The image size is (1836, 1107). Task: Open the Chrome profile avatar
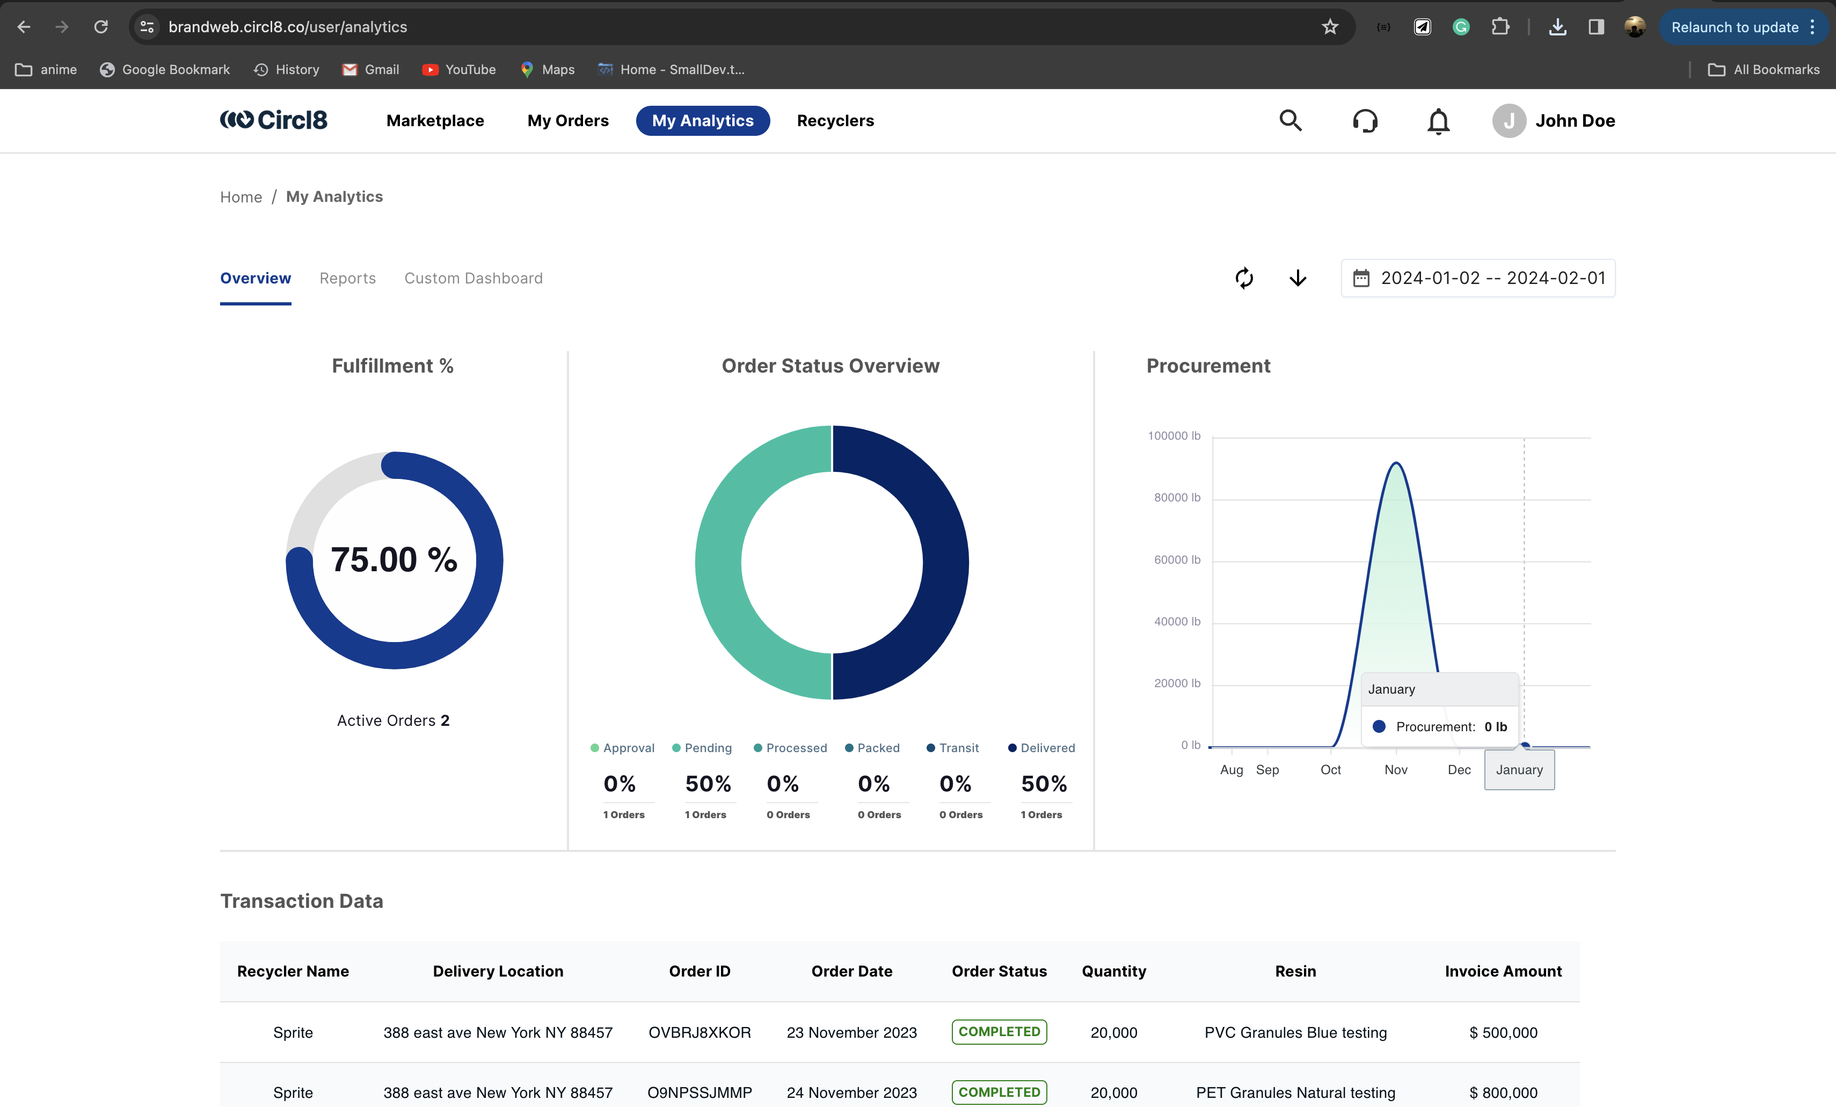click(1635, 27)
